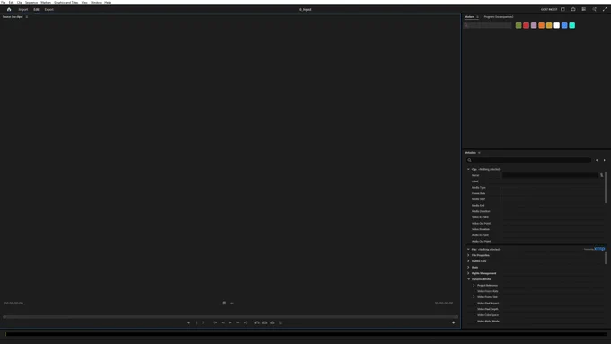Screen dimensions: 611x344
Task: Switch to the Edit workspace tab
Action: click(36, 9)
